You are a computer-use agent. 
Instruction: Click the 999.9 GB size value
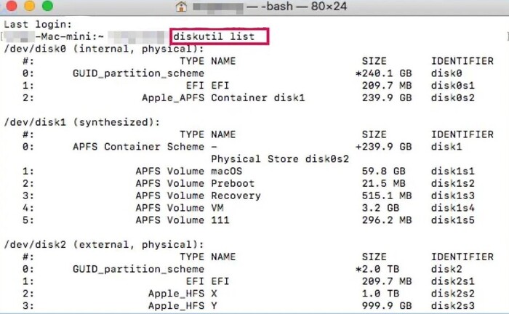(x=386, y=306)
